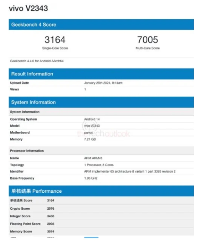
Task: Select 'Geekbench 4.4.0 for Android AArch64' text
Action: [x=37, y=61]
